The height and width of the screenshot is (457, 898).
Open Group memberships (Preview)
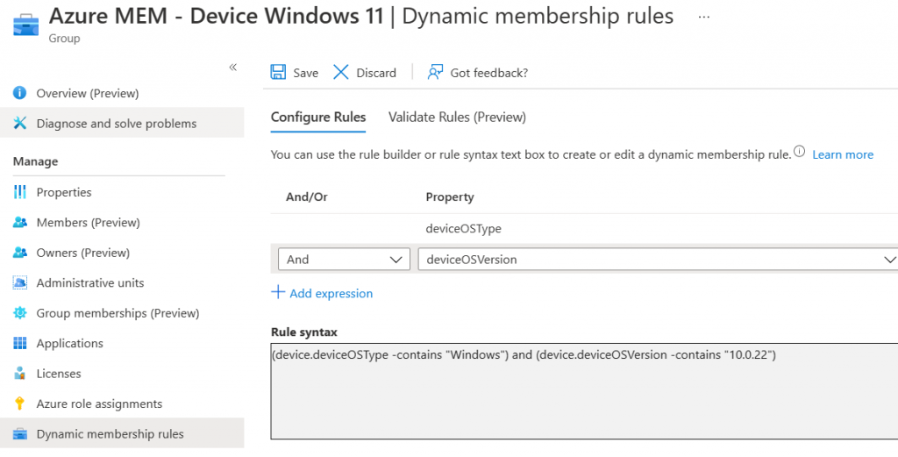118,313
